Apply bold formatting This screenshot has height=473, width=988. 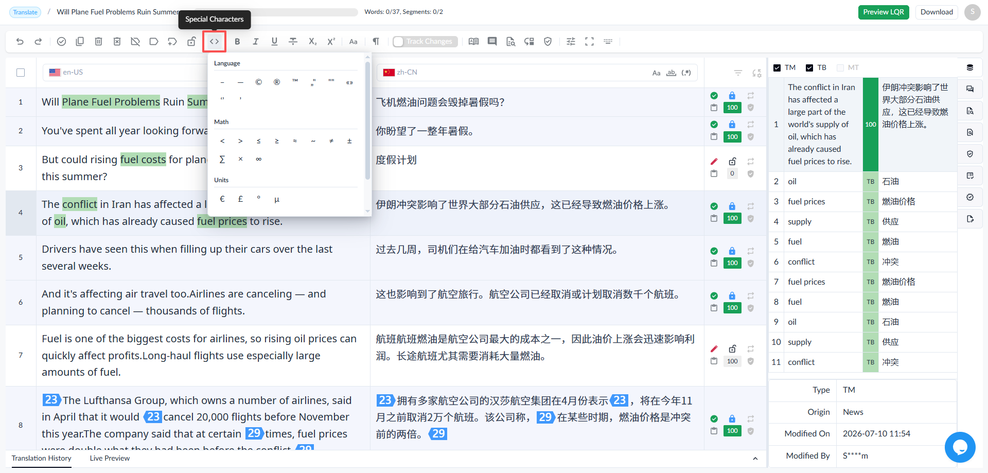(237, 42)
